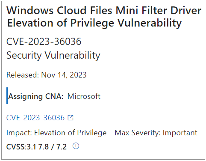Click the CVSS:3.1 label
The image size is (206, 161).
tap(21, 147)
